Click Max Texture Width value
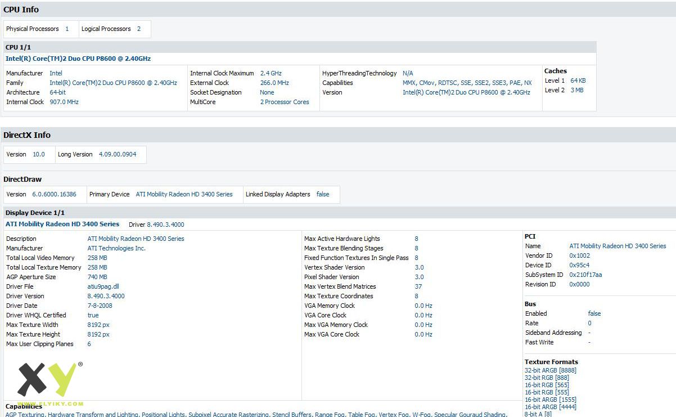The width and height of the screenshot is (676, 417). point(98,325)
